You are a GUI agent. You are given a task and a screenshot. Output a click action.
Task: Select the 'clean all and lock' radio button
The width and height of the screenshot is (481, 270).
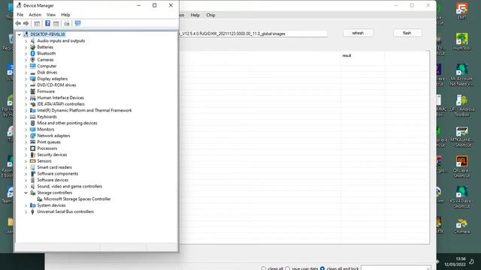322,268
